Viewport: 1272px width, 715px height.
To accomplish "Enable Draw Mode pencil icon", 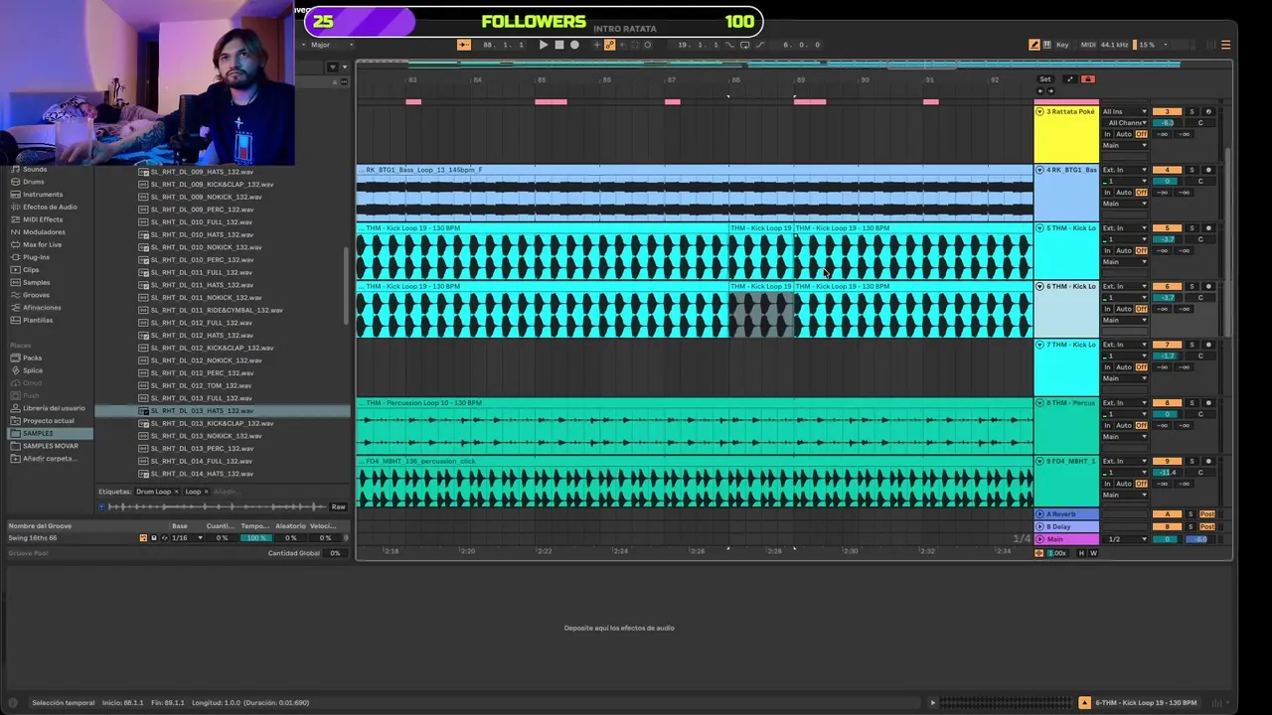I will click(1034, 45).
